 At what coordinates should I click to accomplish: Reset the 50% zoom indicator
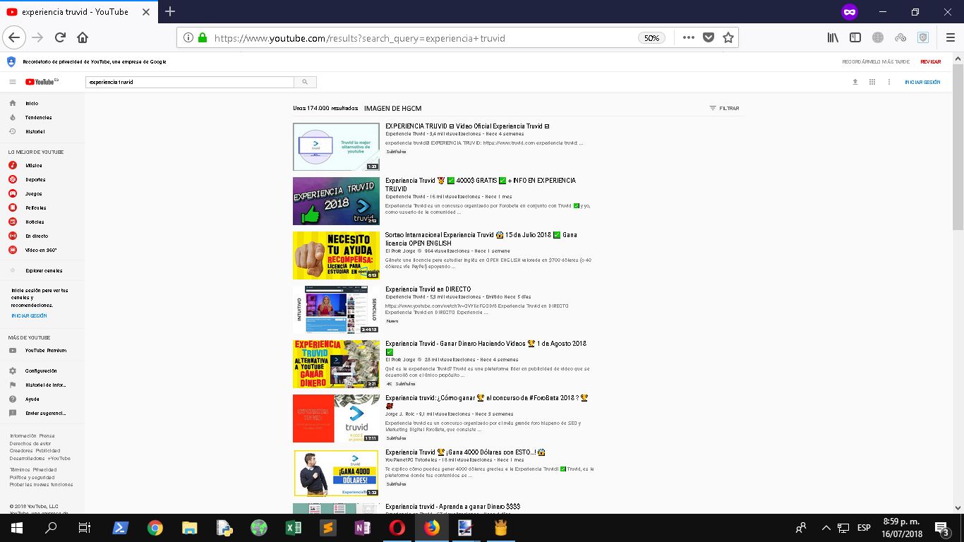[652, 38]
